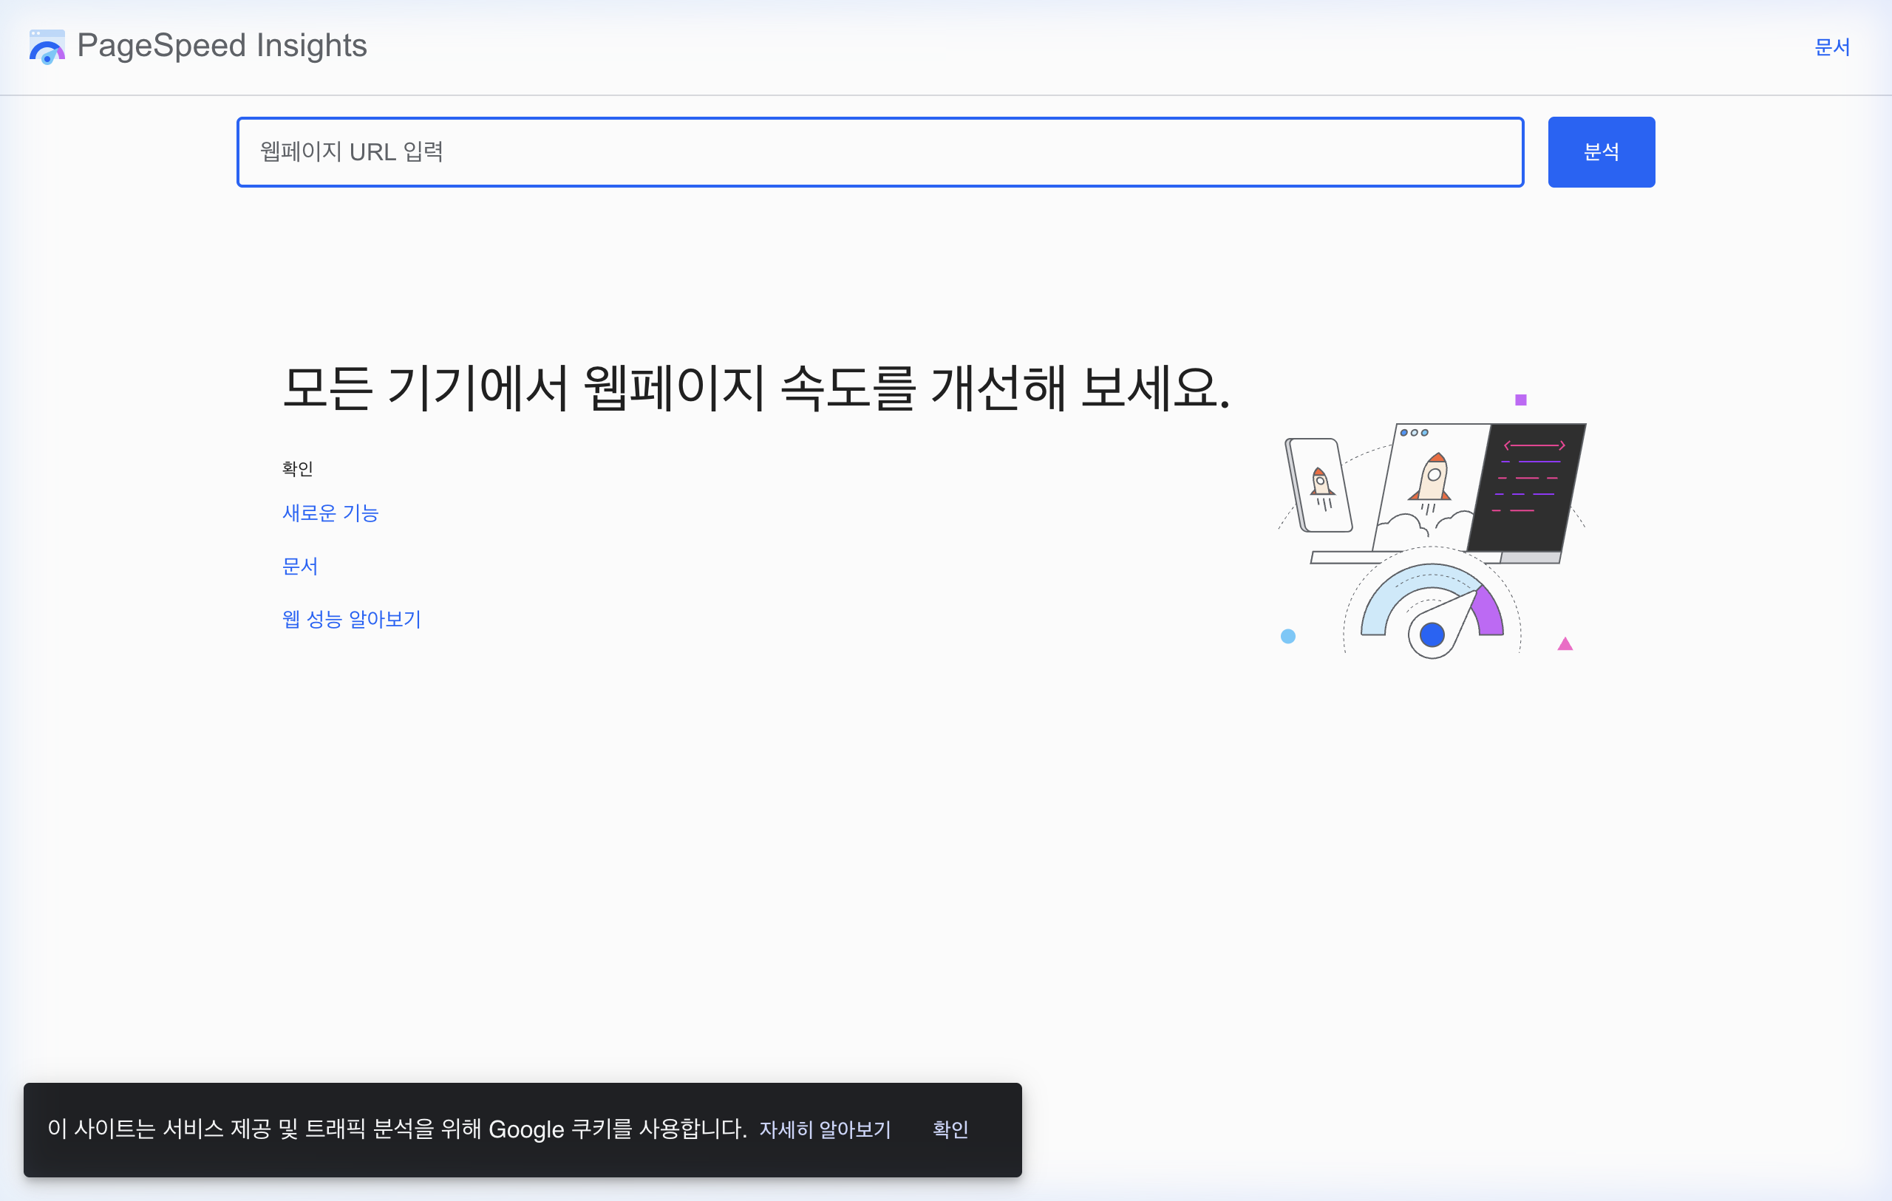The image size is (1892, 1201).
Task: Click the dark code editor illustration
Action: (1528, 483)
